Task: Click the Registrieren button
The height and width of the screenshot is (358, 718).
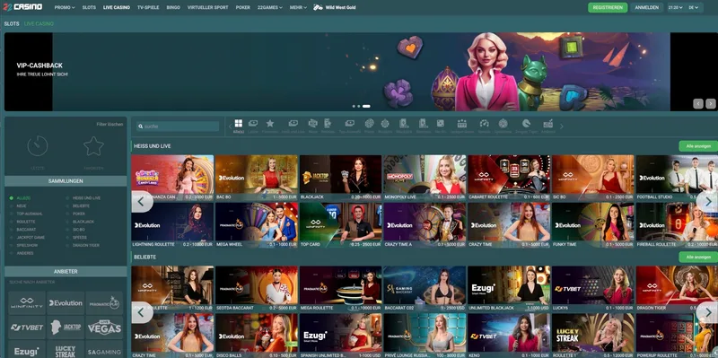Action: pyautogui.click(x=608, y=7)
